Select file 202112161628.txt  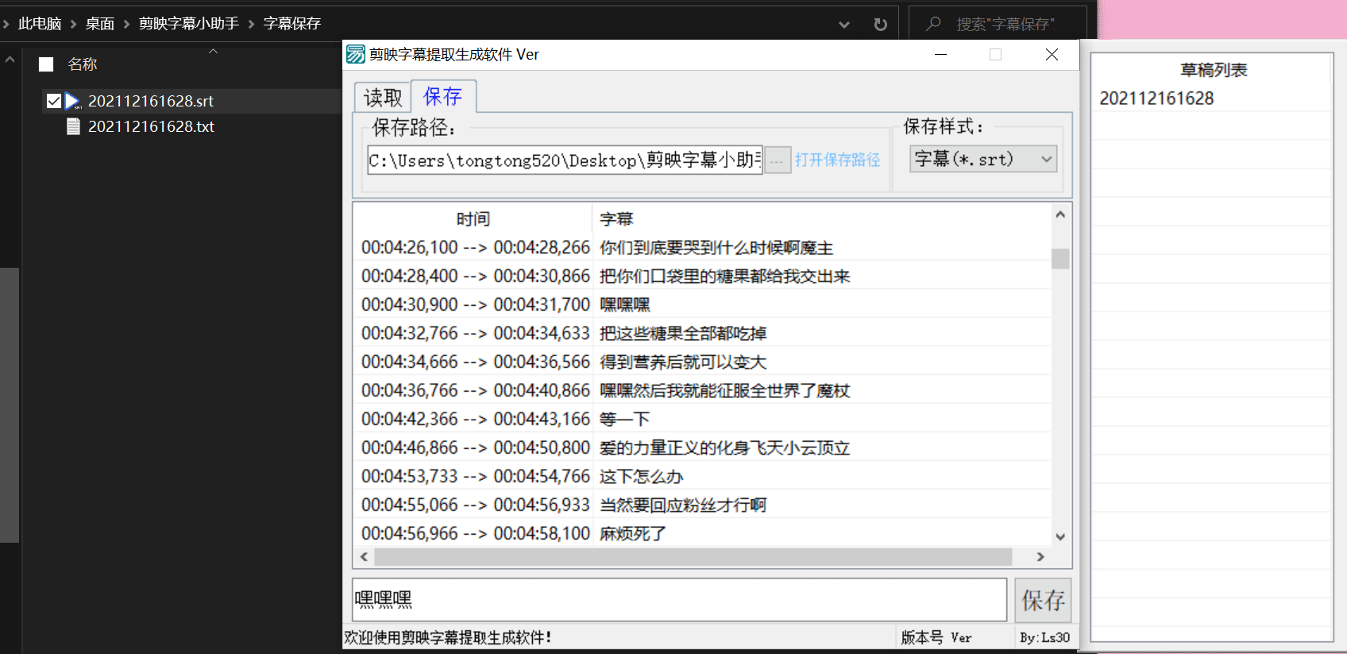(x=151, y=126)
